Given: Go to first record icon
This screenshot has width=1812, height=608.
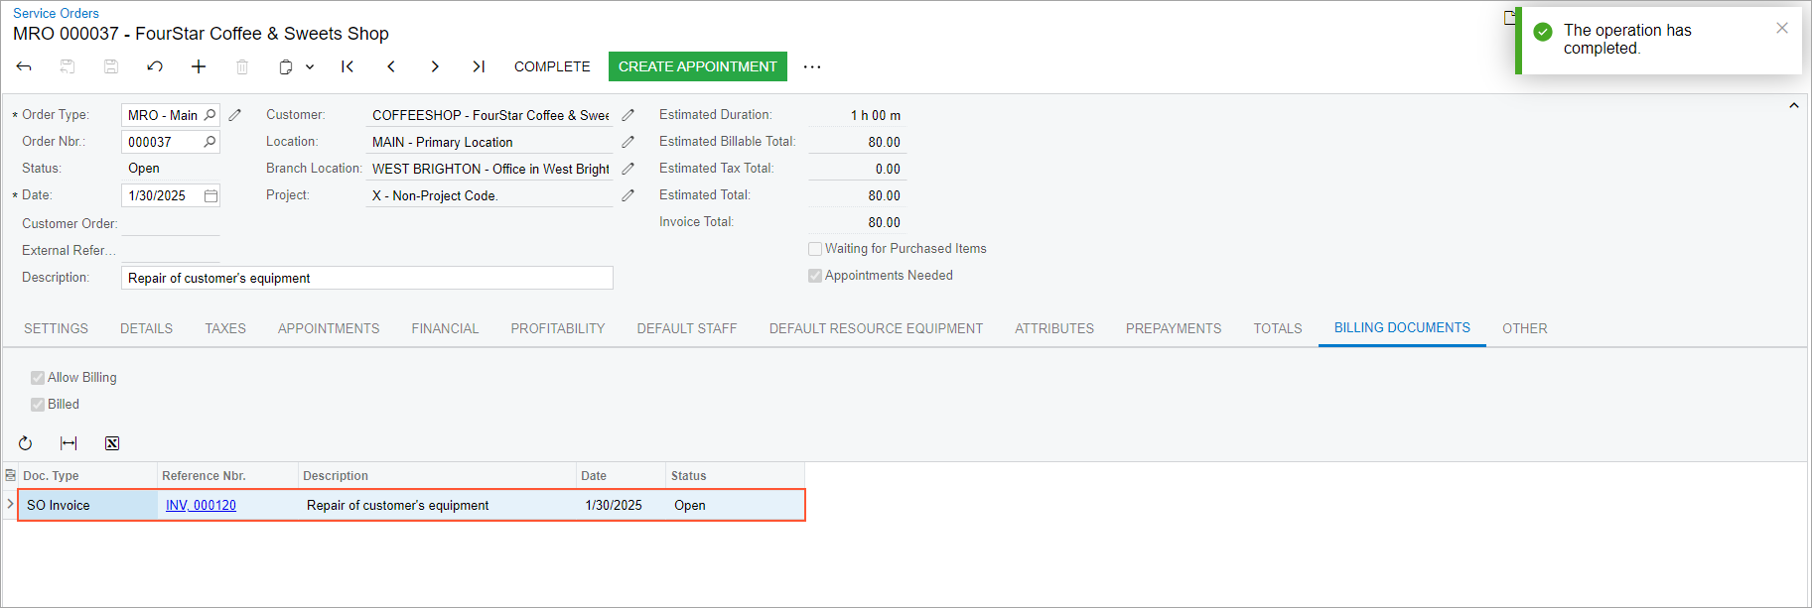Looking at the screenshot, I should (x=348, y=66).
